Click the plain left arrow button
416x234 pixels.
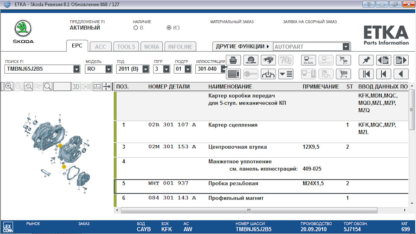point(401,74)
